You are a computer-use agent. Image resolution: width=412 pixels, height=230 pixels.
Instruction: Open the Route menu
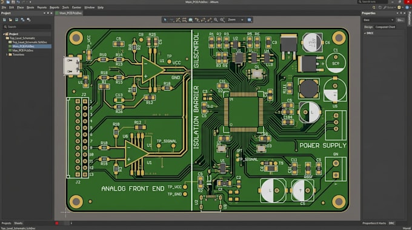click(x=30, y=7)
